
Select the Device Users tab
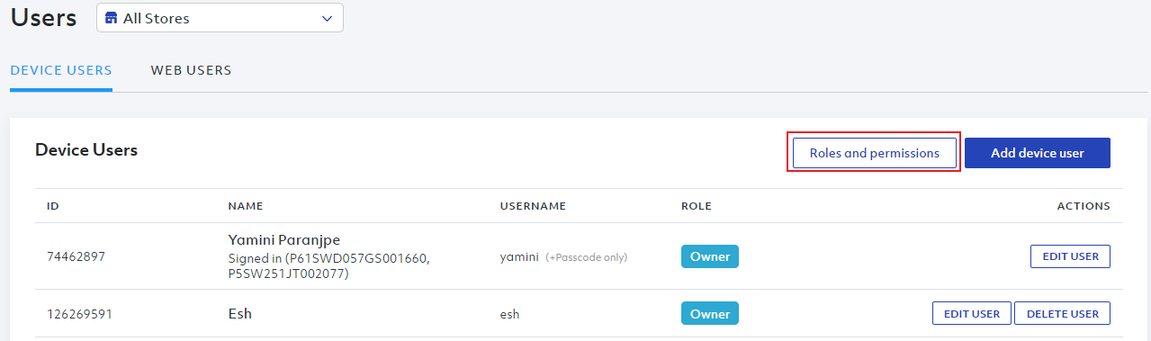[61, 70]
